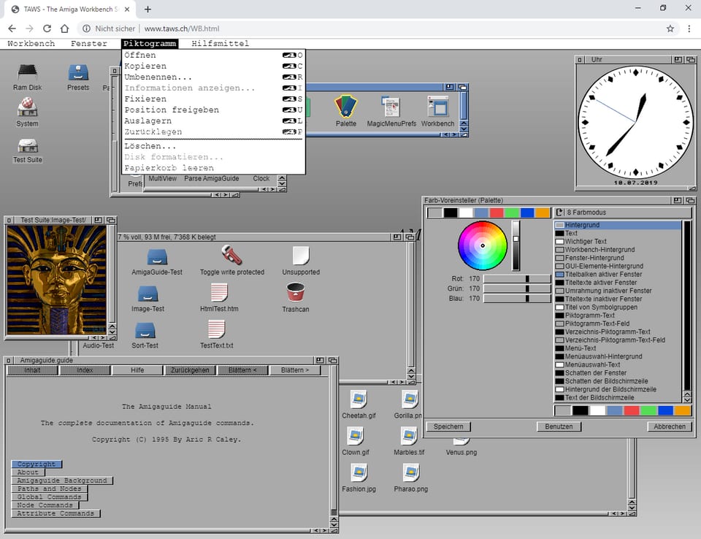Screen dimensions: 701x539
Task: Adjust the Grün color slider
Action: [517, 288]
